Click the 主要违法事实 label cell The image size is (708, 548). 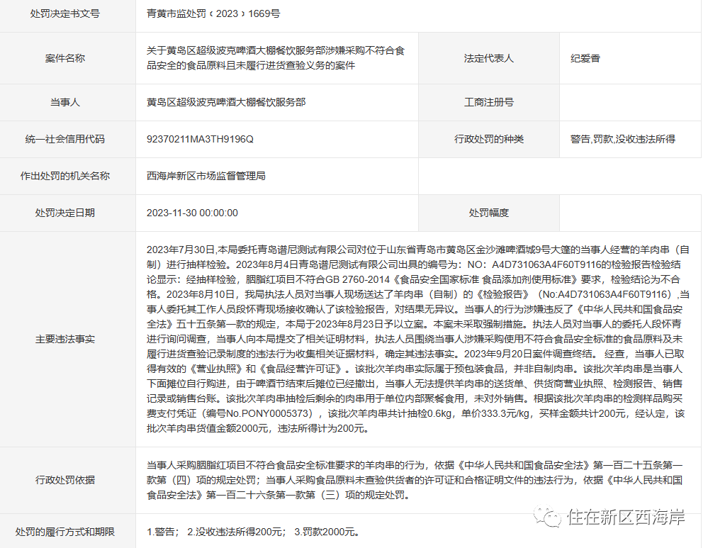coord(68,340)
